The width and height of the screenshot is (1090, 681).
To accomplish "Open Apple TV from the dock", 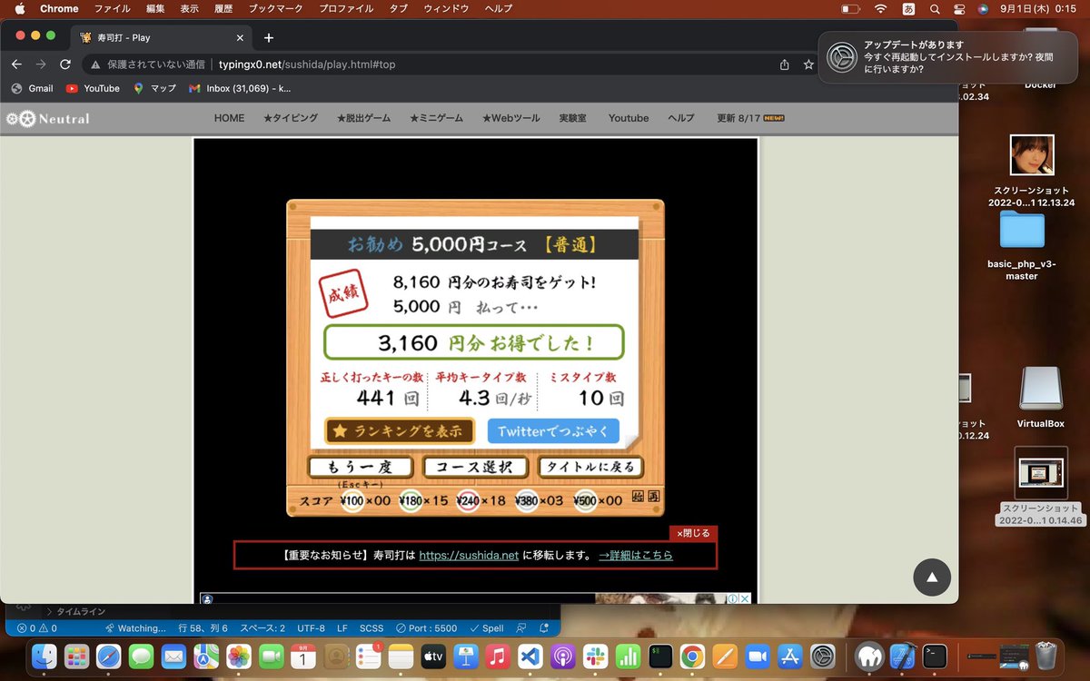I will pos(432,656).
